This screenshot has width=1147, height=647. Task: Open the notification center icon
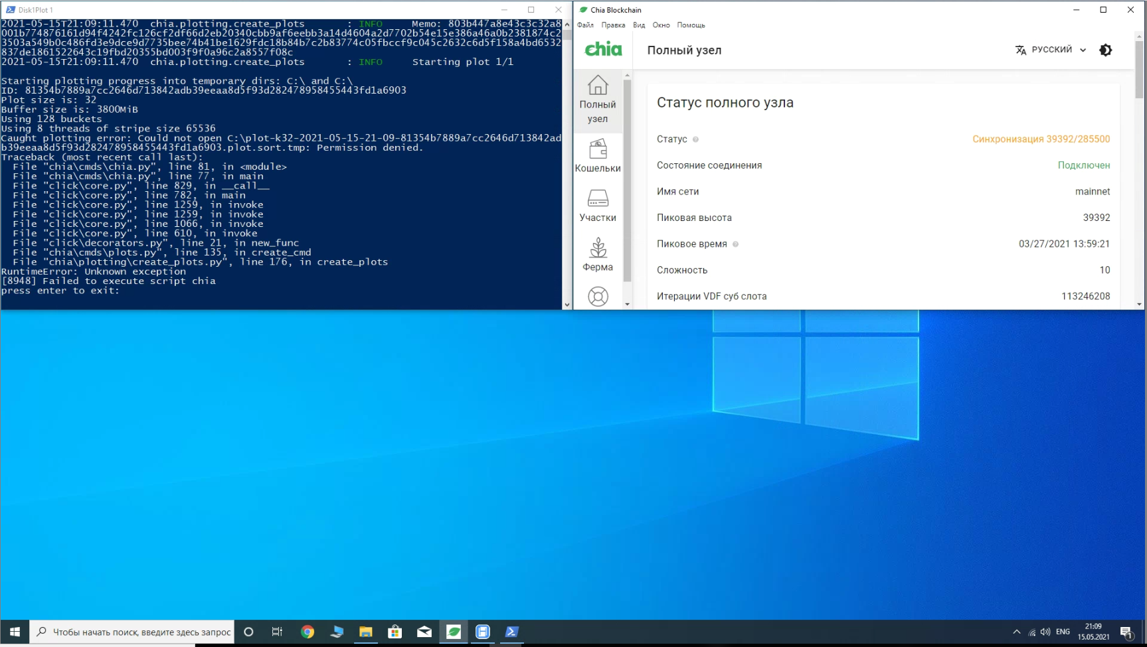pyautogui.click(x=1126, y=632)
